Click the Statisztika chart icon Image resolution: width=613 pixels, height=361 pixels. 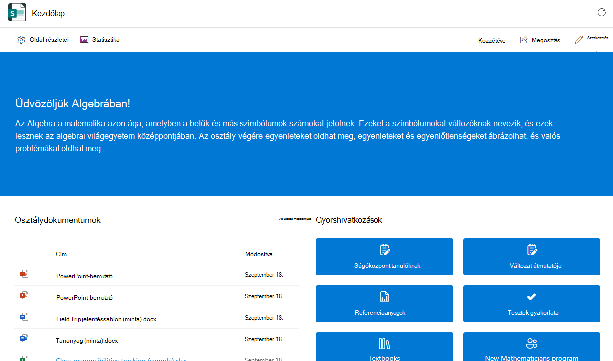click(84, 40)
